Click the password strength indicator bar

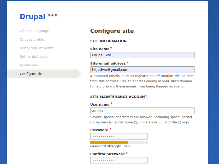point(119,142)
